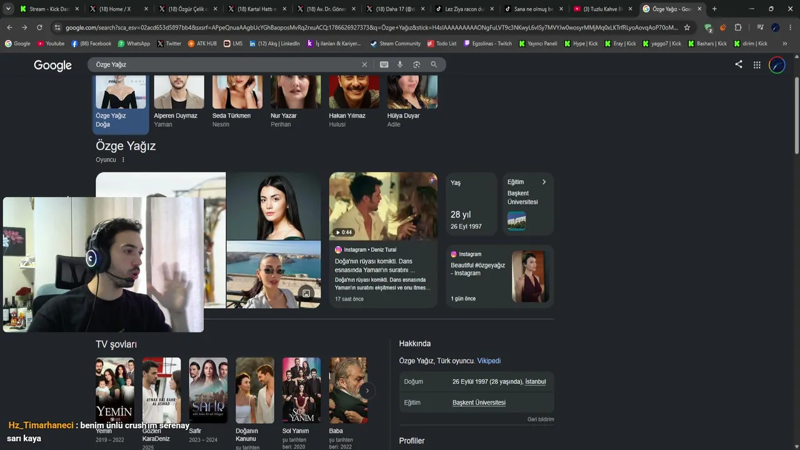
Task: Select the Hülya Duyar cast card
Action: pos(412,102)
